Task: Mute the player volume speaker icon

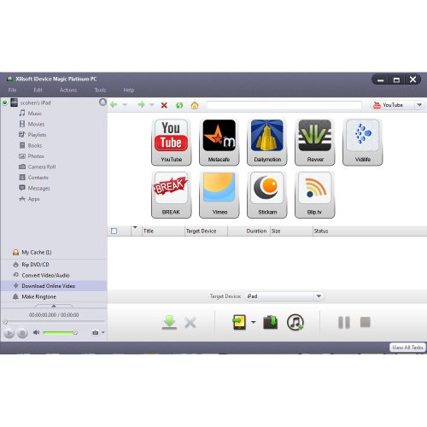Action: [36, 332]
